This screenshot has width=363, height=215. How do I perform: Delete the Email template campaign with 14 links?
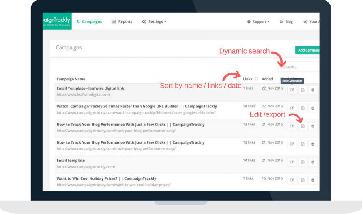click(313, 162)
